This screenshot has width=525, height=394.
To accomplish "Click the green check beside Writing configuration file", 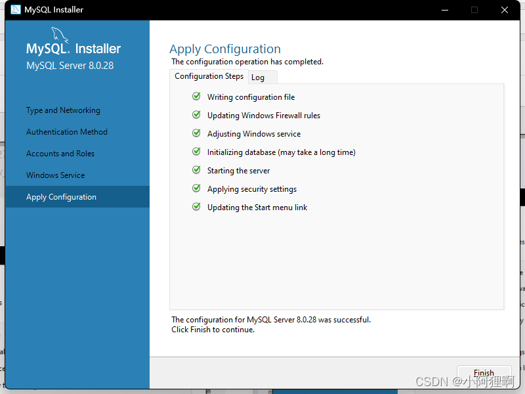I will coord(196,97).
